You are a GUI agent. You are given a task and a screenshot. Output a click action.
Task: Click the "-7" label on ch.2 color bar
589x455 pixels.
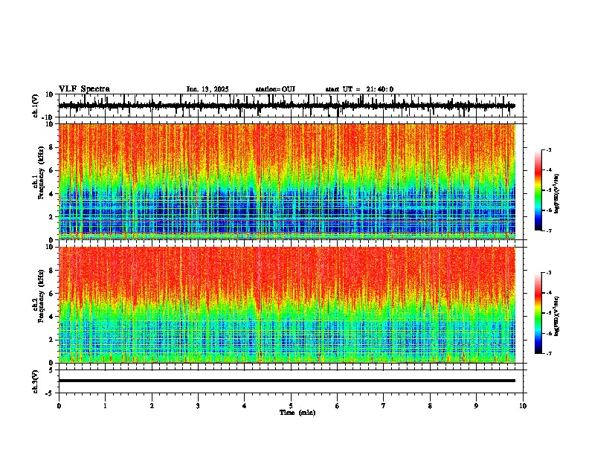(x=548, y=353)
